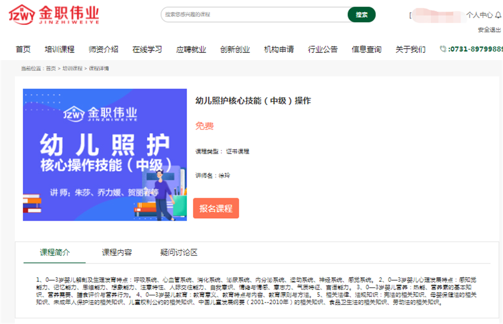Open the 在线学习 menu item
Screen dimensions: 503x324
(x=147, y=49)
